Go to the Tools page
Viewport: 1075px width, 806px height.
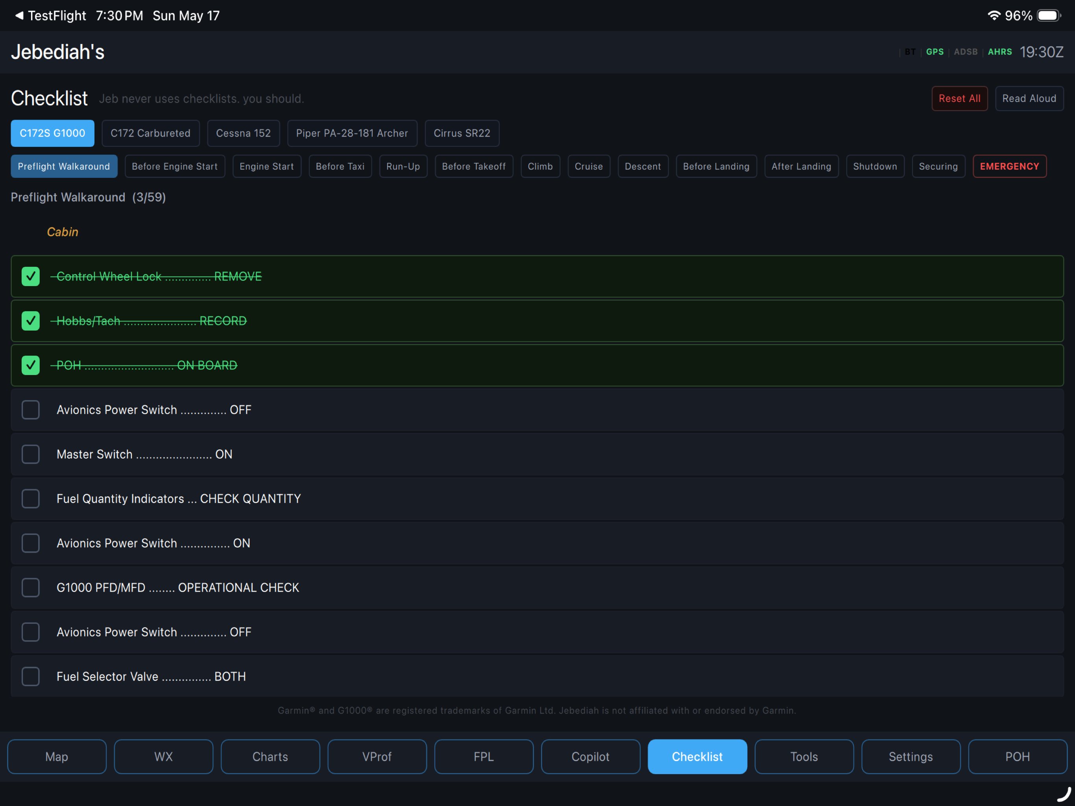click(x=804, y=756)
